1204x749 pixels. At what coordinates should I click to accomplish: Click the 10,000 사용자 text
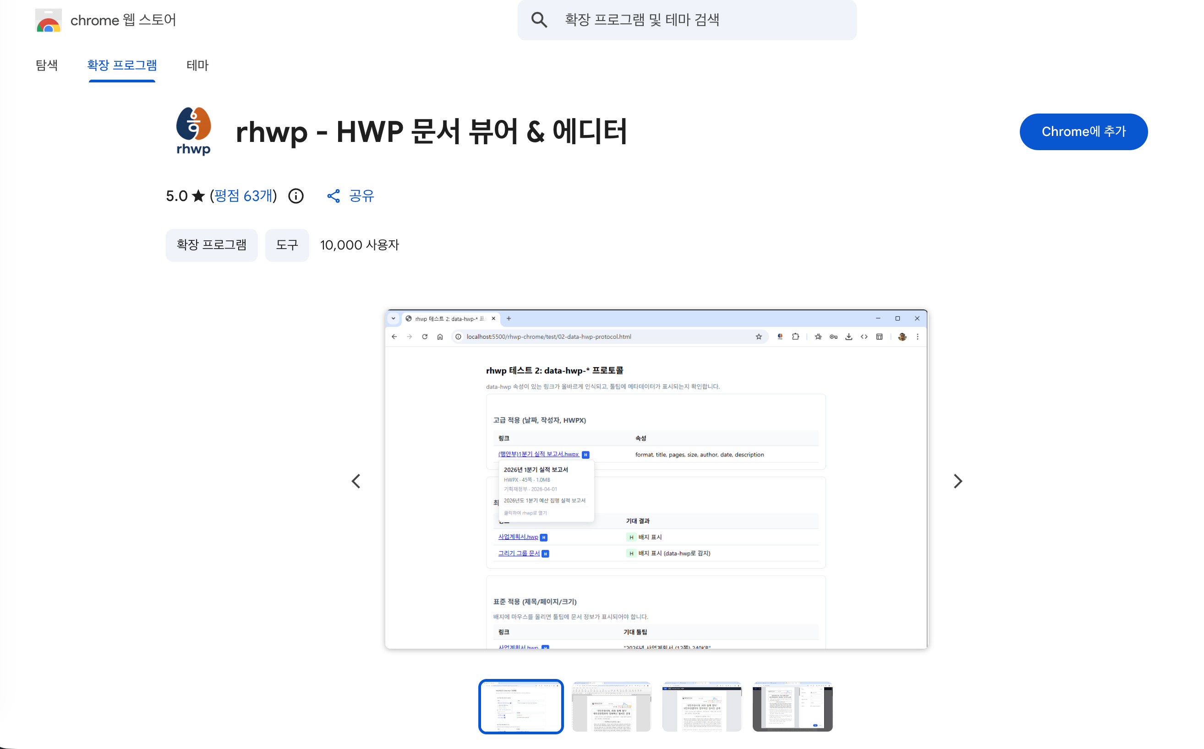point(359,245)
